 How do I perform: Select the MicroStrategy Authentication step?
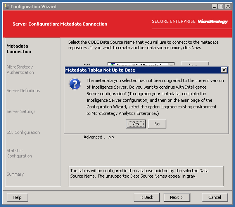click(20, 70)
